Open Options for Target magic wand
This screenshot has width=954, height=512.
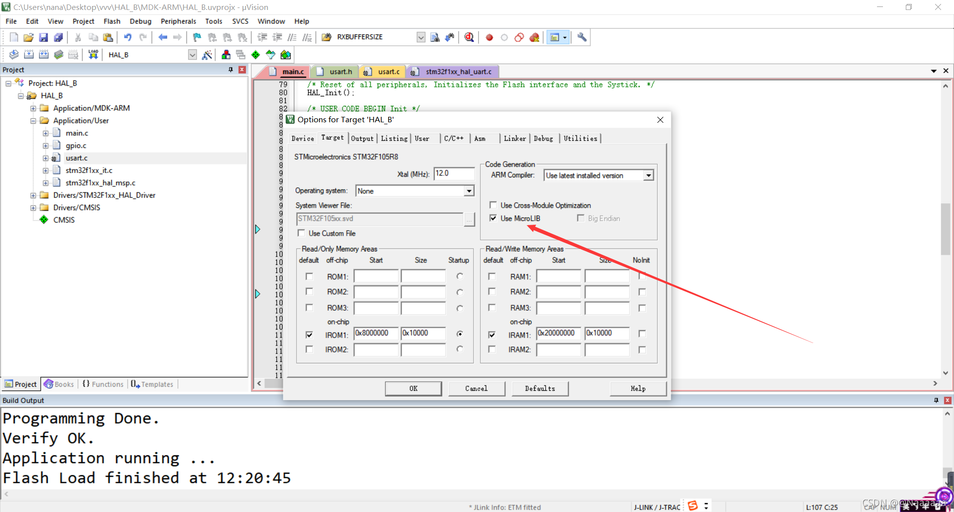(x=207, y=55)
